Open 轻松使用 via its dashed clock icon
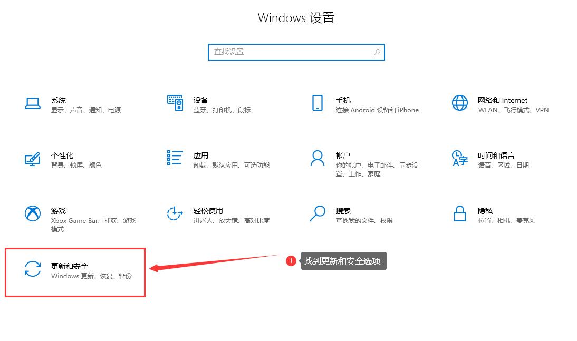577x341 pixels. click(x=175, y=213)
